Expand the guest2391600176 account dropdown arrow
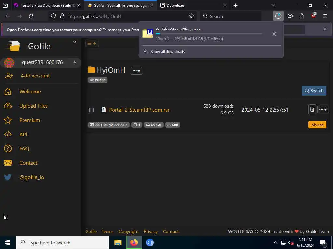The height and width of the screenshot is (249, 333). point(75,62)
